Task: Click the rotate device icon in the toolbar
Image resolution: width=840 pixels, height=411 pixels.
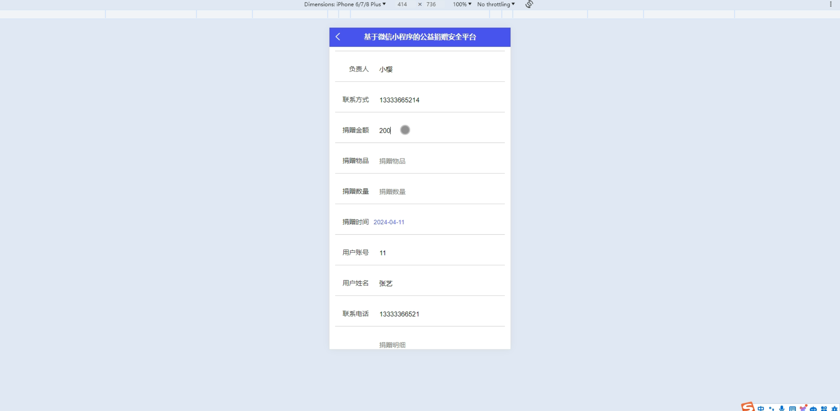Action: [x=529, y=4]
